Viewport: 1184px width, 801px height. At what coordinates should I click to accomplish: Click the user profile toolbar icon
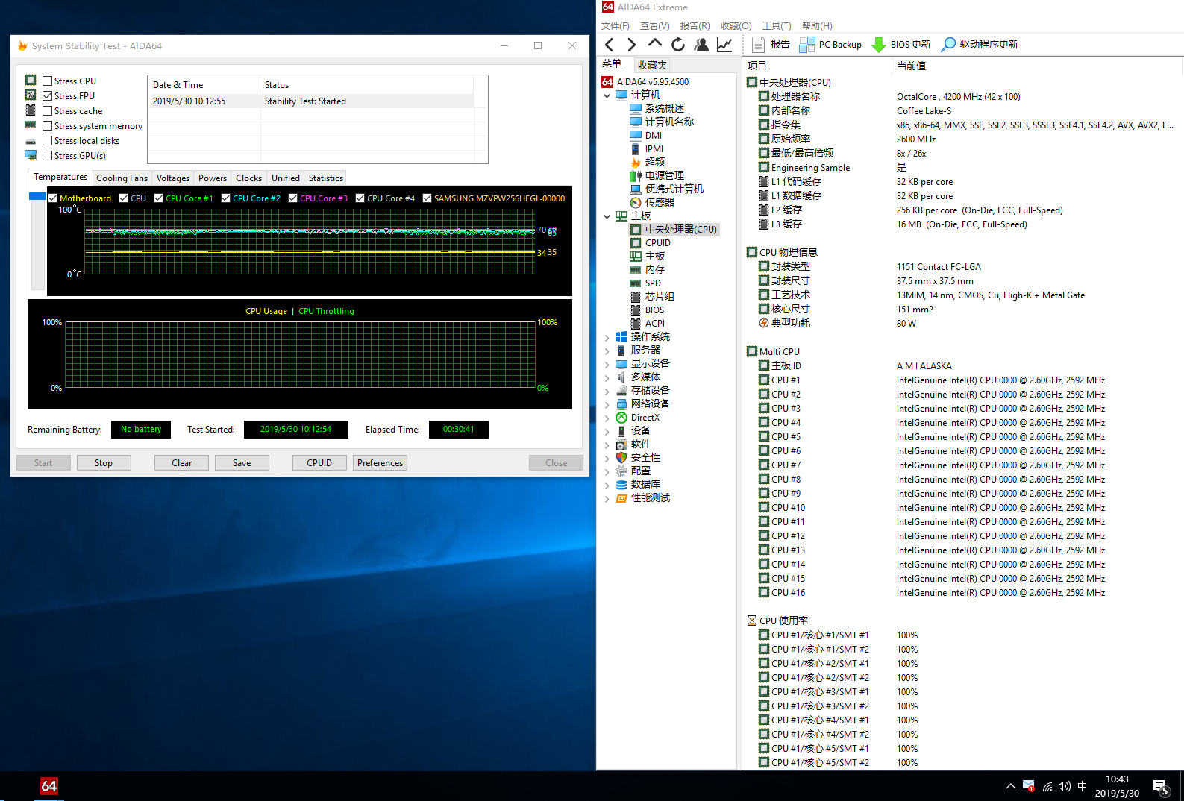(x=701, y=45)
